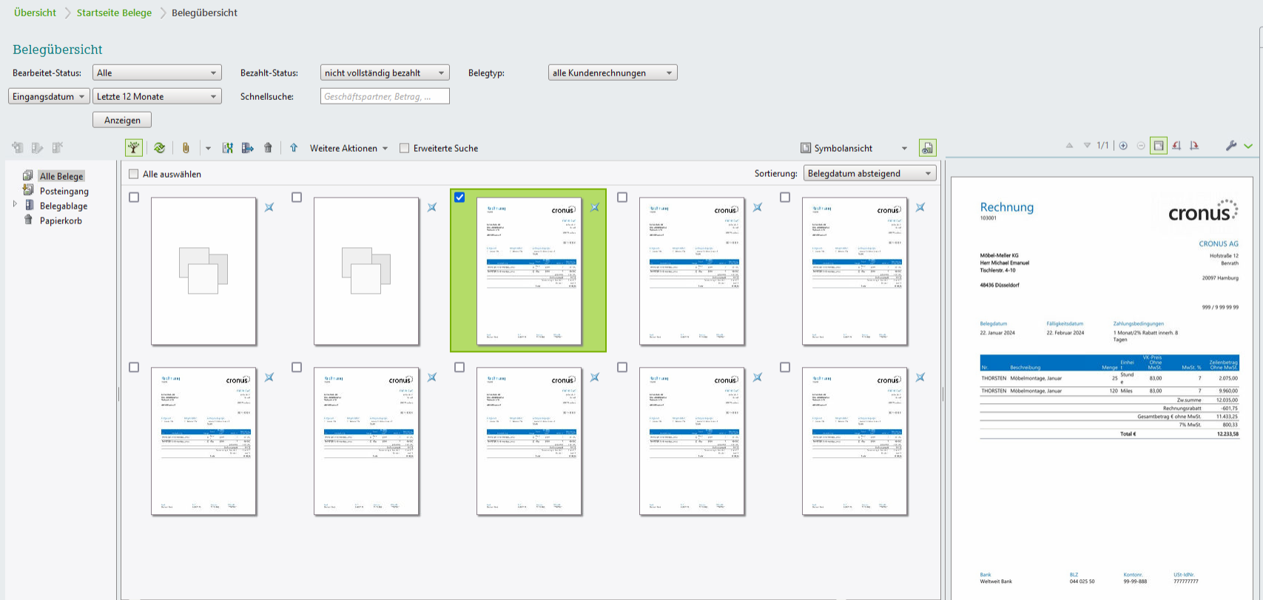Rotate the preview page to the left
This screenshot has width=1263, height=600.
[x=1176, y=146]
